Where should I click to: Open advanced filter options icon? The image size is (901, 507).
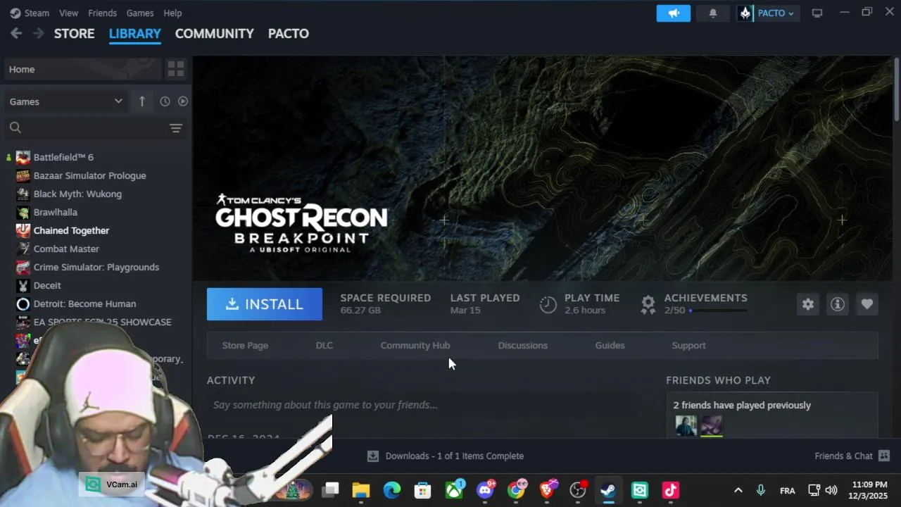pos(176,127)
